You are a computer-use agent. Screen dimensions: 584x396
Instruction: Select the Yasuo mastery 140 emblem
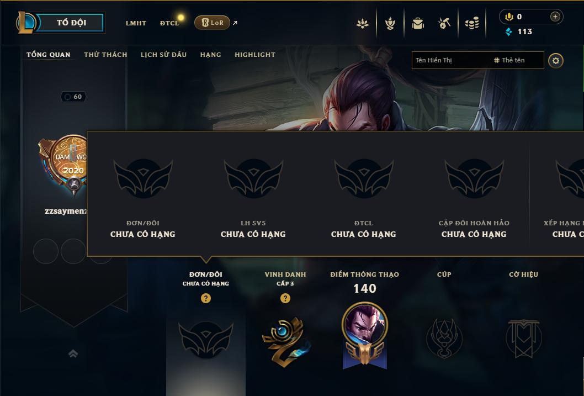pos(365,335)
